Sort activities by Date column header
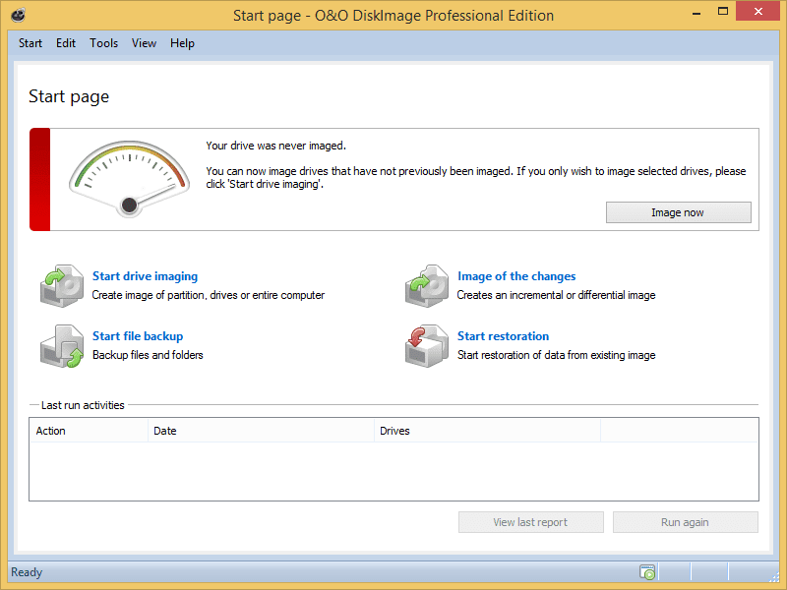The image size is (787, 590). (x=261, y=431)
